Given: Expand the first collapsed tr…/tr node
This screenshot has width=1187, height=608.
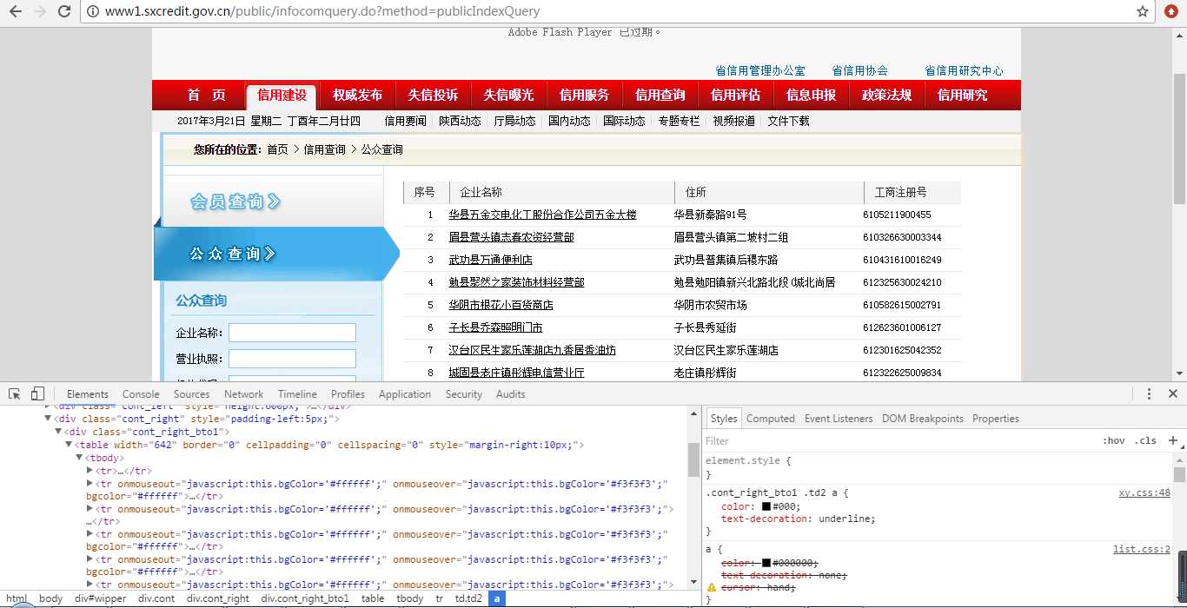Looking at the screenshot, I should pyautogui.click(x=90, y=471).
